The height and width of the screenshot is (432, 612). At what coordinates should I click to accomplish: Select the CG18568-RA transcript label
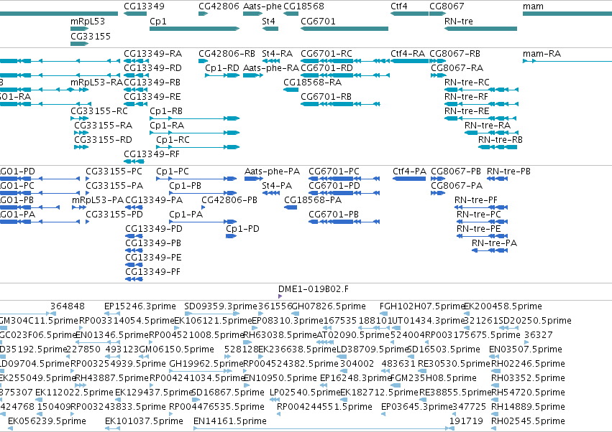coord(312,83)
